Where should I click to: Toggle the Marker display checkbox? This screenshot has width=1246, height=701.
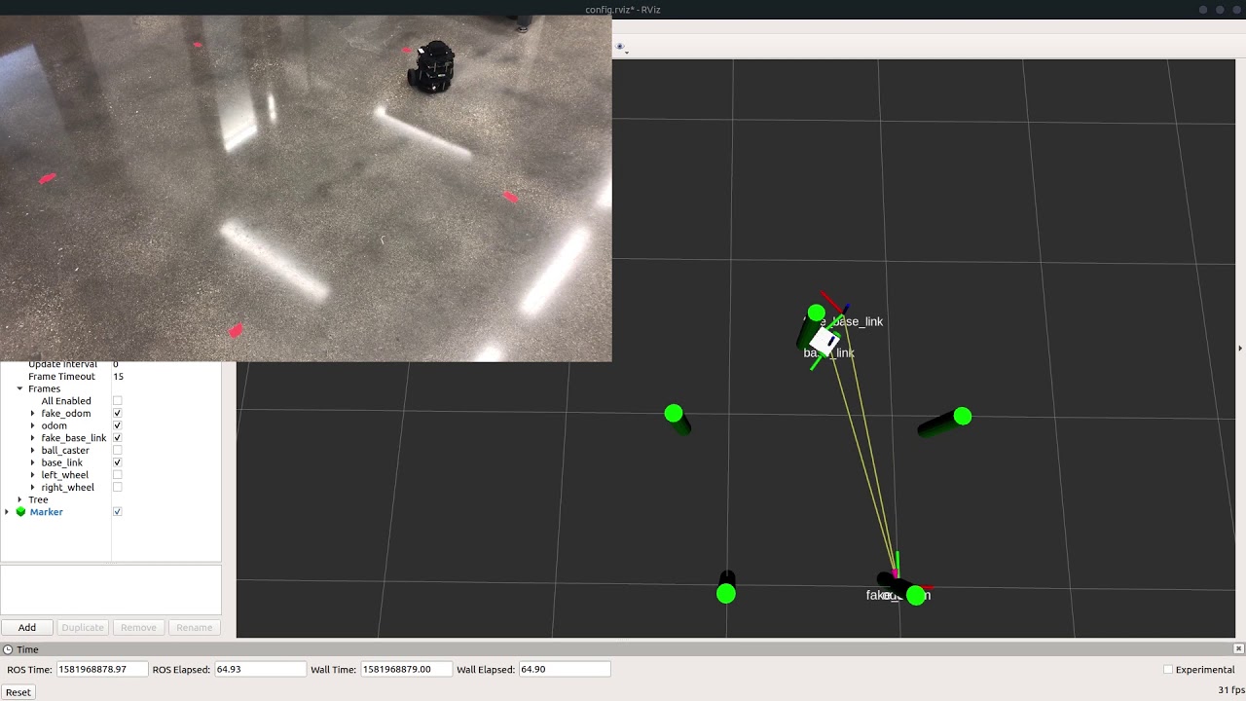[117, 512]
